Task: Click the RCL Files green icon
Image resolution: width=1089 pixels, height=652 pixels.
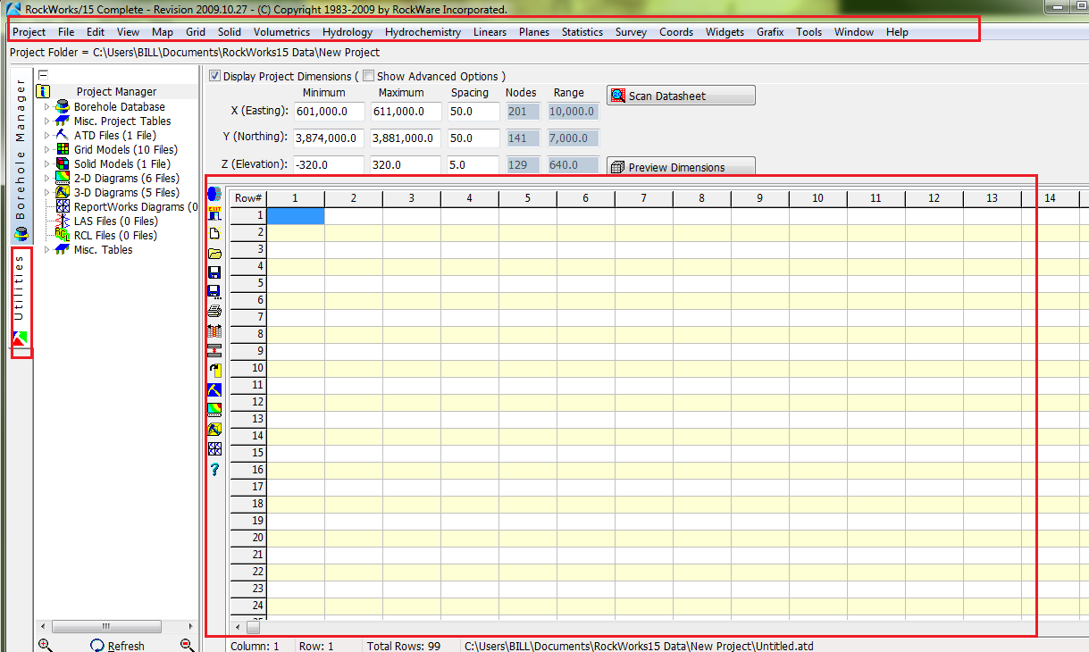Action: click(63, 235)
